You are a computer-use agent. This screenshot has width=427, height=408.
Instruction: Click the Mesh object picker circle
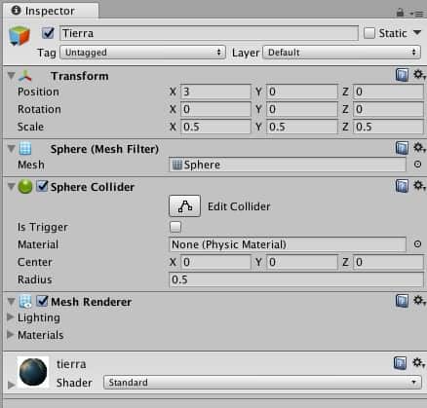click(x=417, y=165)
